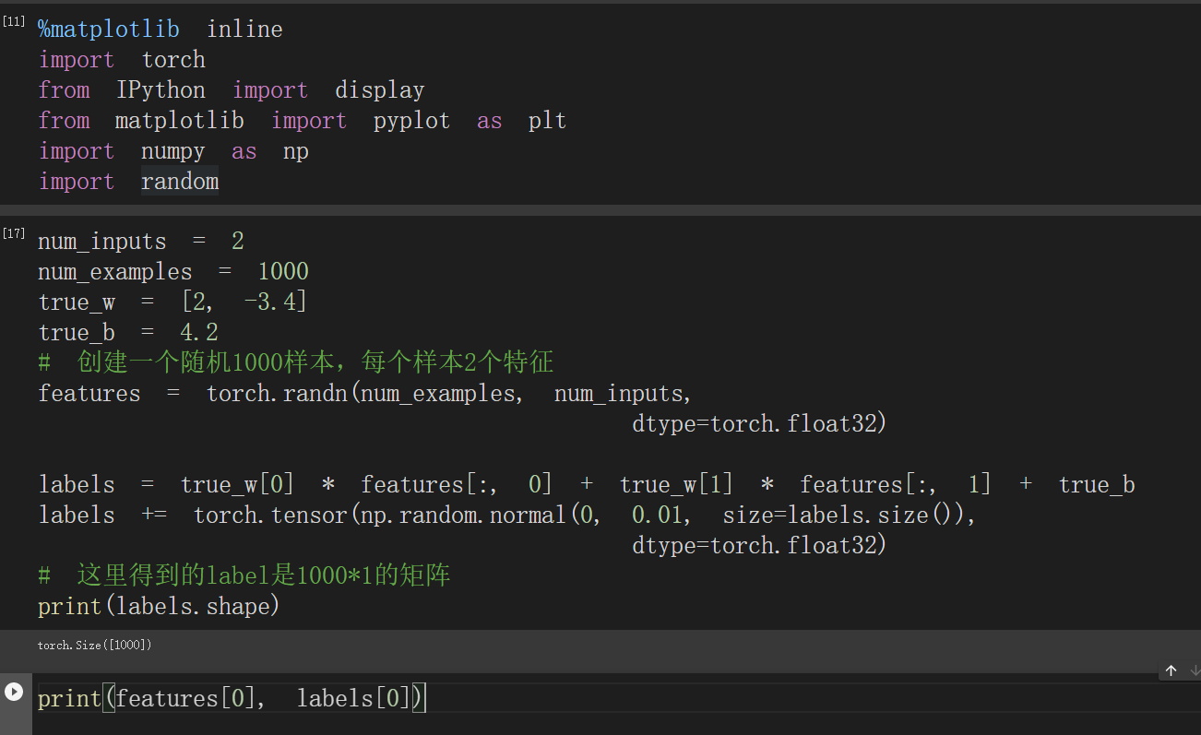Click the 'labels = true_w[0] * features[:, 0]' line
Screen dimensions: 1201x735
(x=587, y=485)
